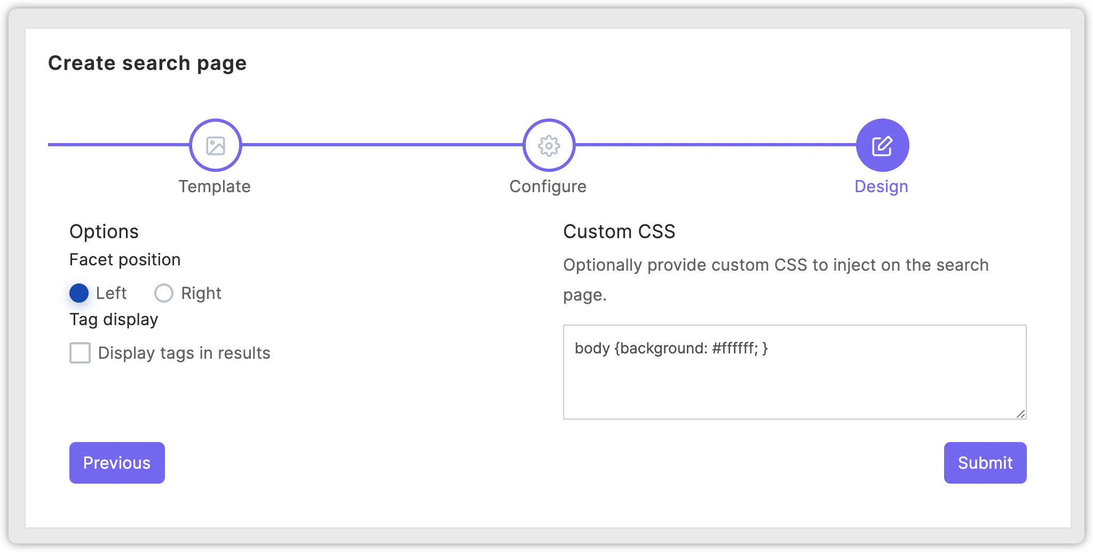The height and width of the screenshot is (552, 1093).
Task: Click the highlighted Design step label
Action: tap(881, 186)
